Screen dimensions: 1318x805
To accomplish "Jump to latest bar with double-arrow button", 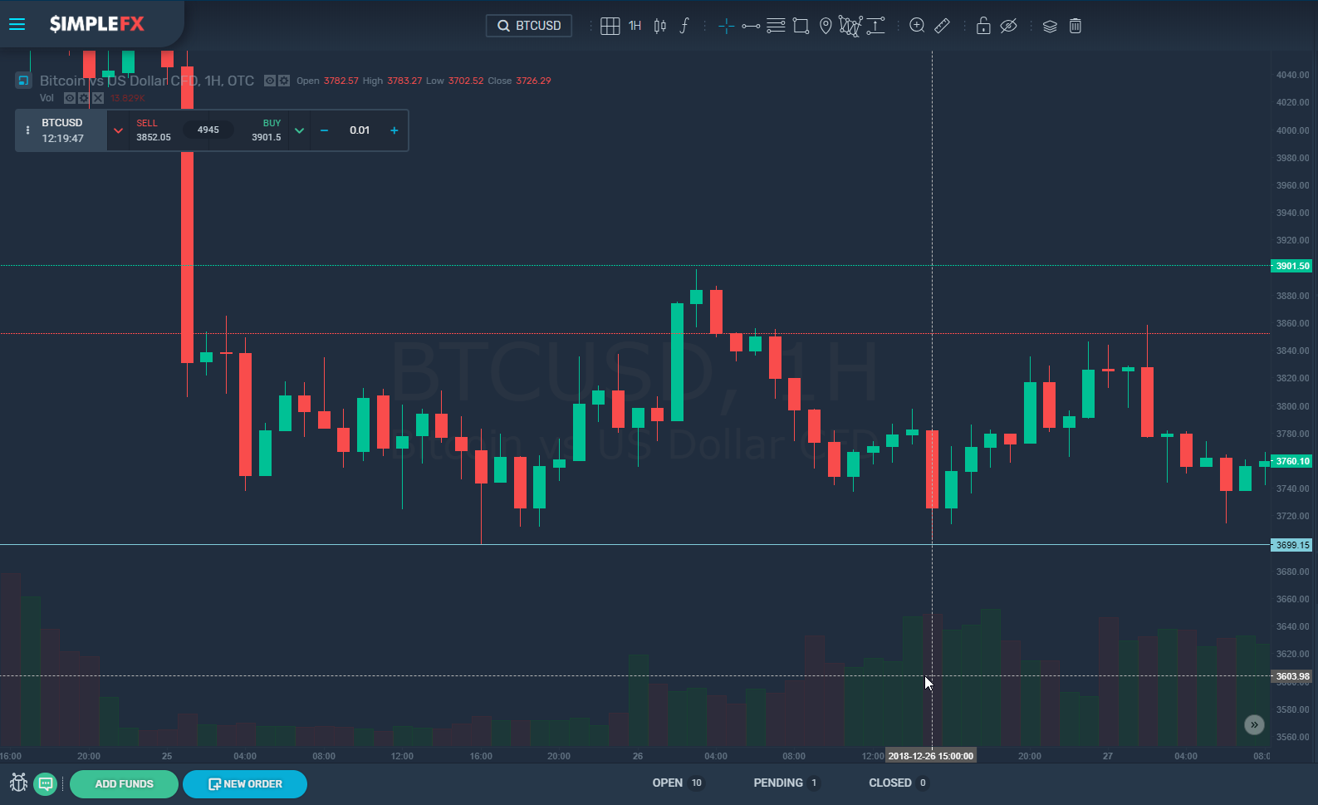I will [x=1254, y=725].
